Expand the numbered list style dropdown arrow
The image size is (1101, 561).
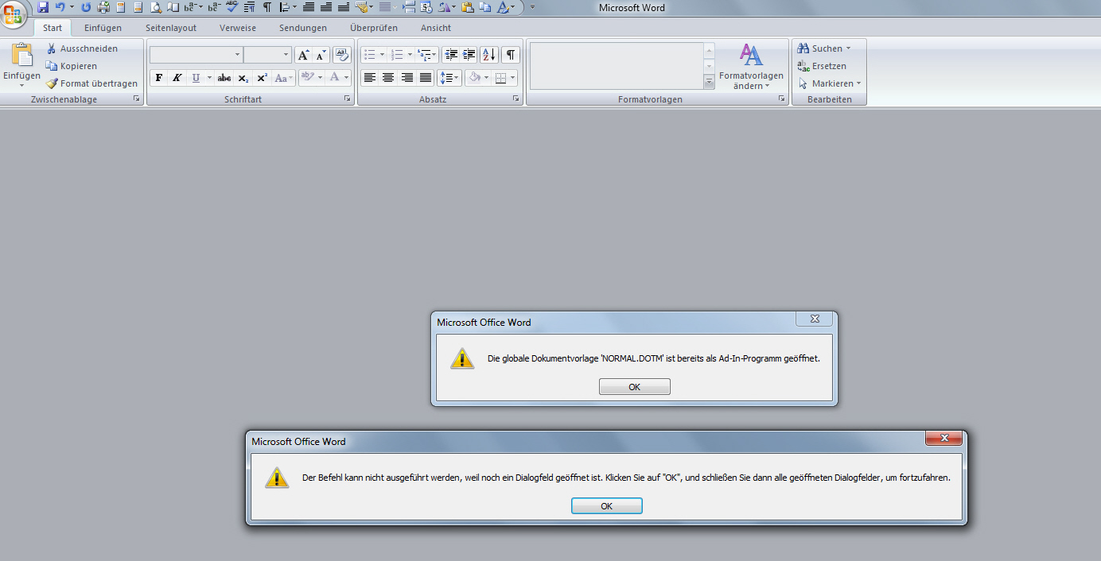pyautogui.click(x=410, y=55)
